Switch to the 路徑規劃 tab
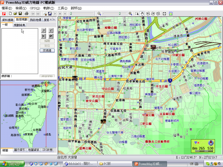The image size is (223, 167). point(22,19)
